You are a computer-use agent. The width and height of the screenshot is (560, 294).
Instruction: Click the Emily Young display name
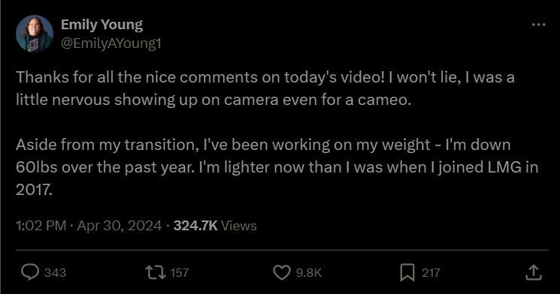click(101, 25)
